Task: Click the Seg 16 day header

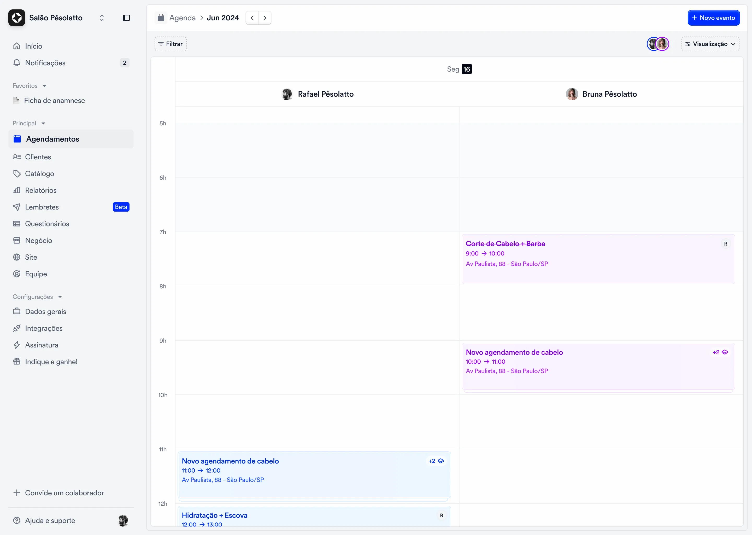Action: [459, 69]
